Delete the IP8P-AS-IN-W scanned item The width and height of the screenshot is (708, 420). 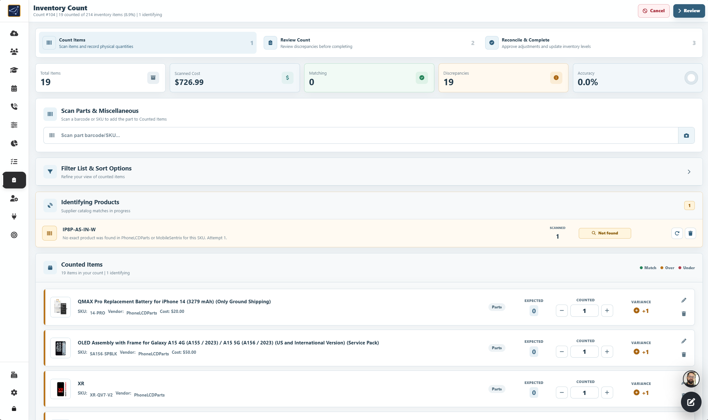point(690,233)
